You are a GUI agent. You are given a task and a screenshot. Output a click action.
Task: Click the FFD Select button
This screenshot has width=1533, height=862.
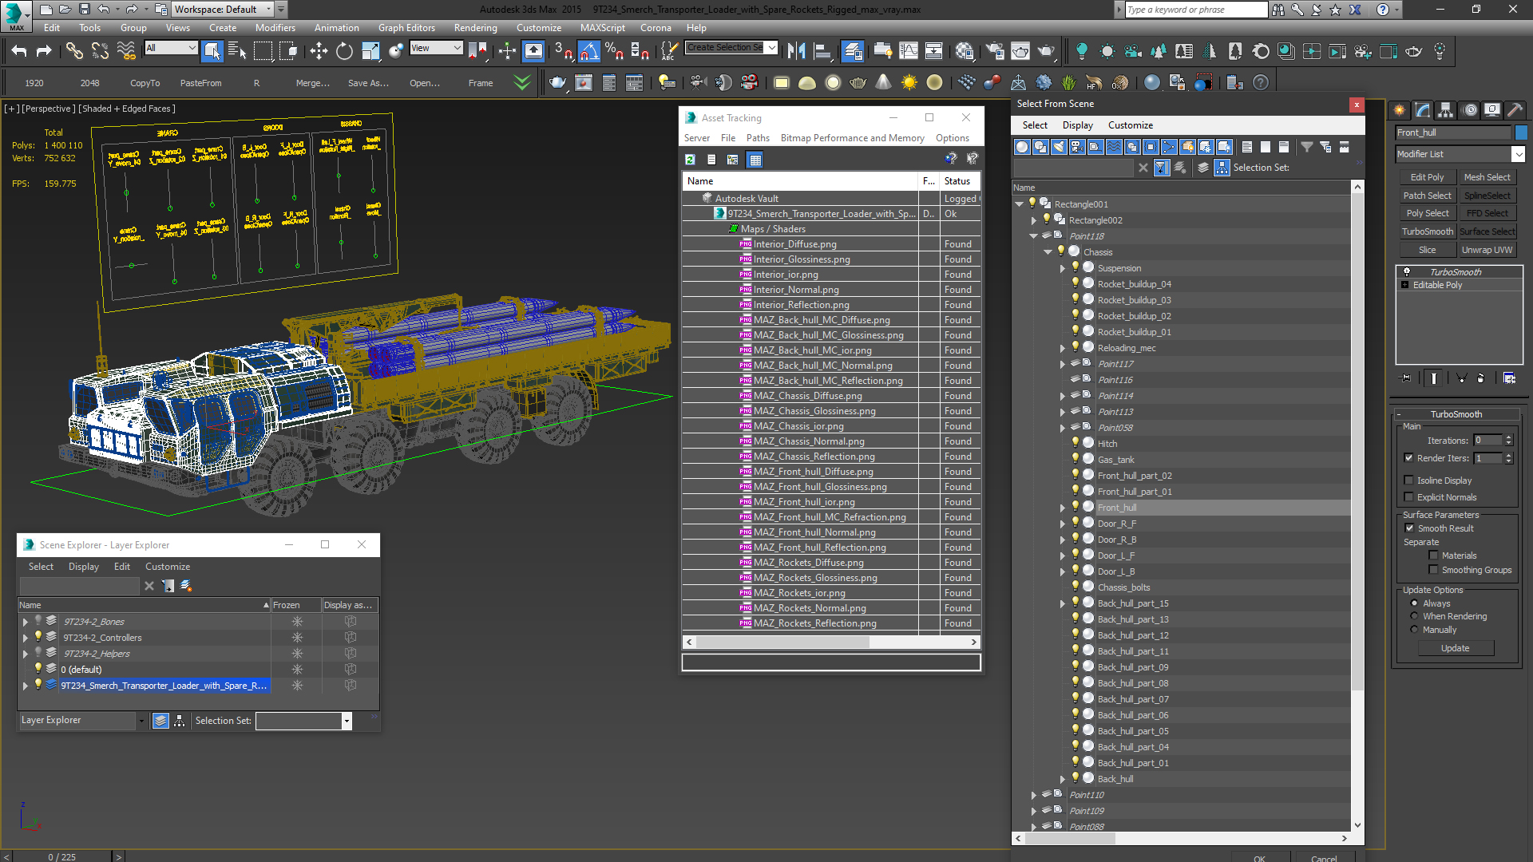pos(1487,213)
